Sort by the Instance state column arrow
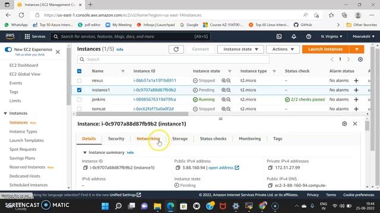 (230, 71)
